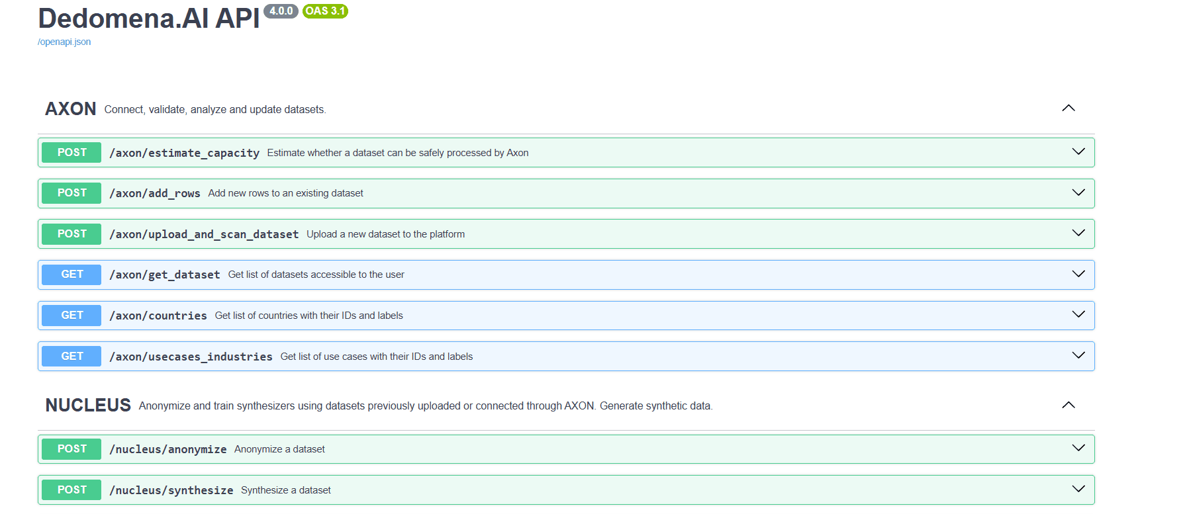Select the /axon/countries path
This screenshot has height=514, width=1185.
pos(158,316)
